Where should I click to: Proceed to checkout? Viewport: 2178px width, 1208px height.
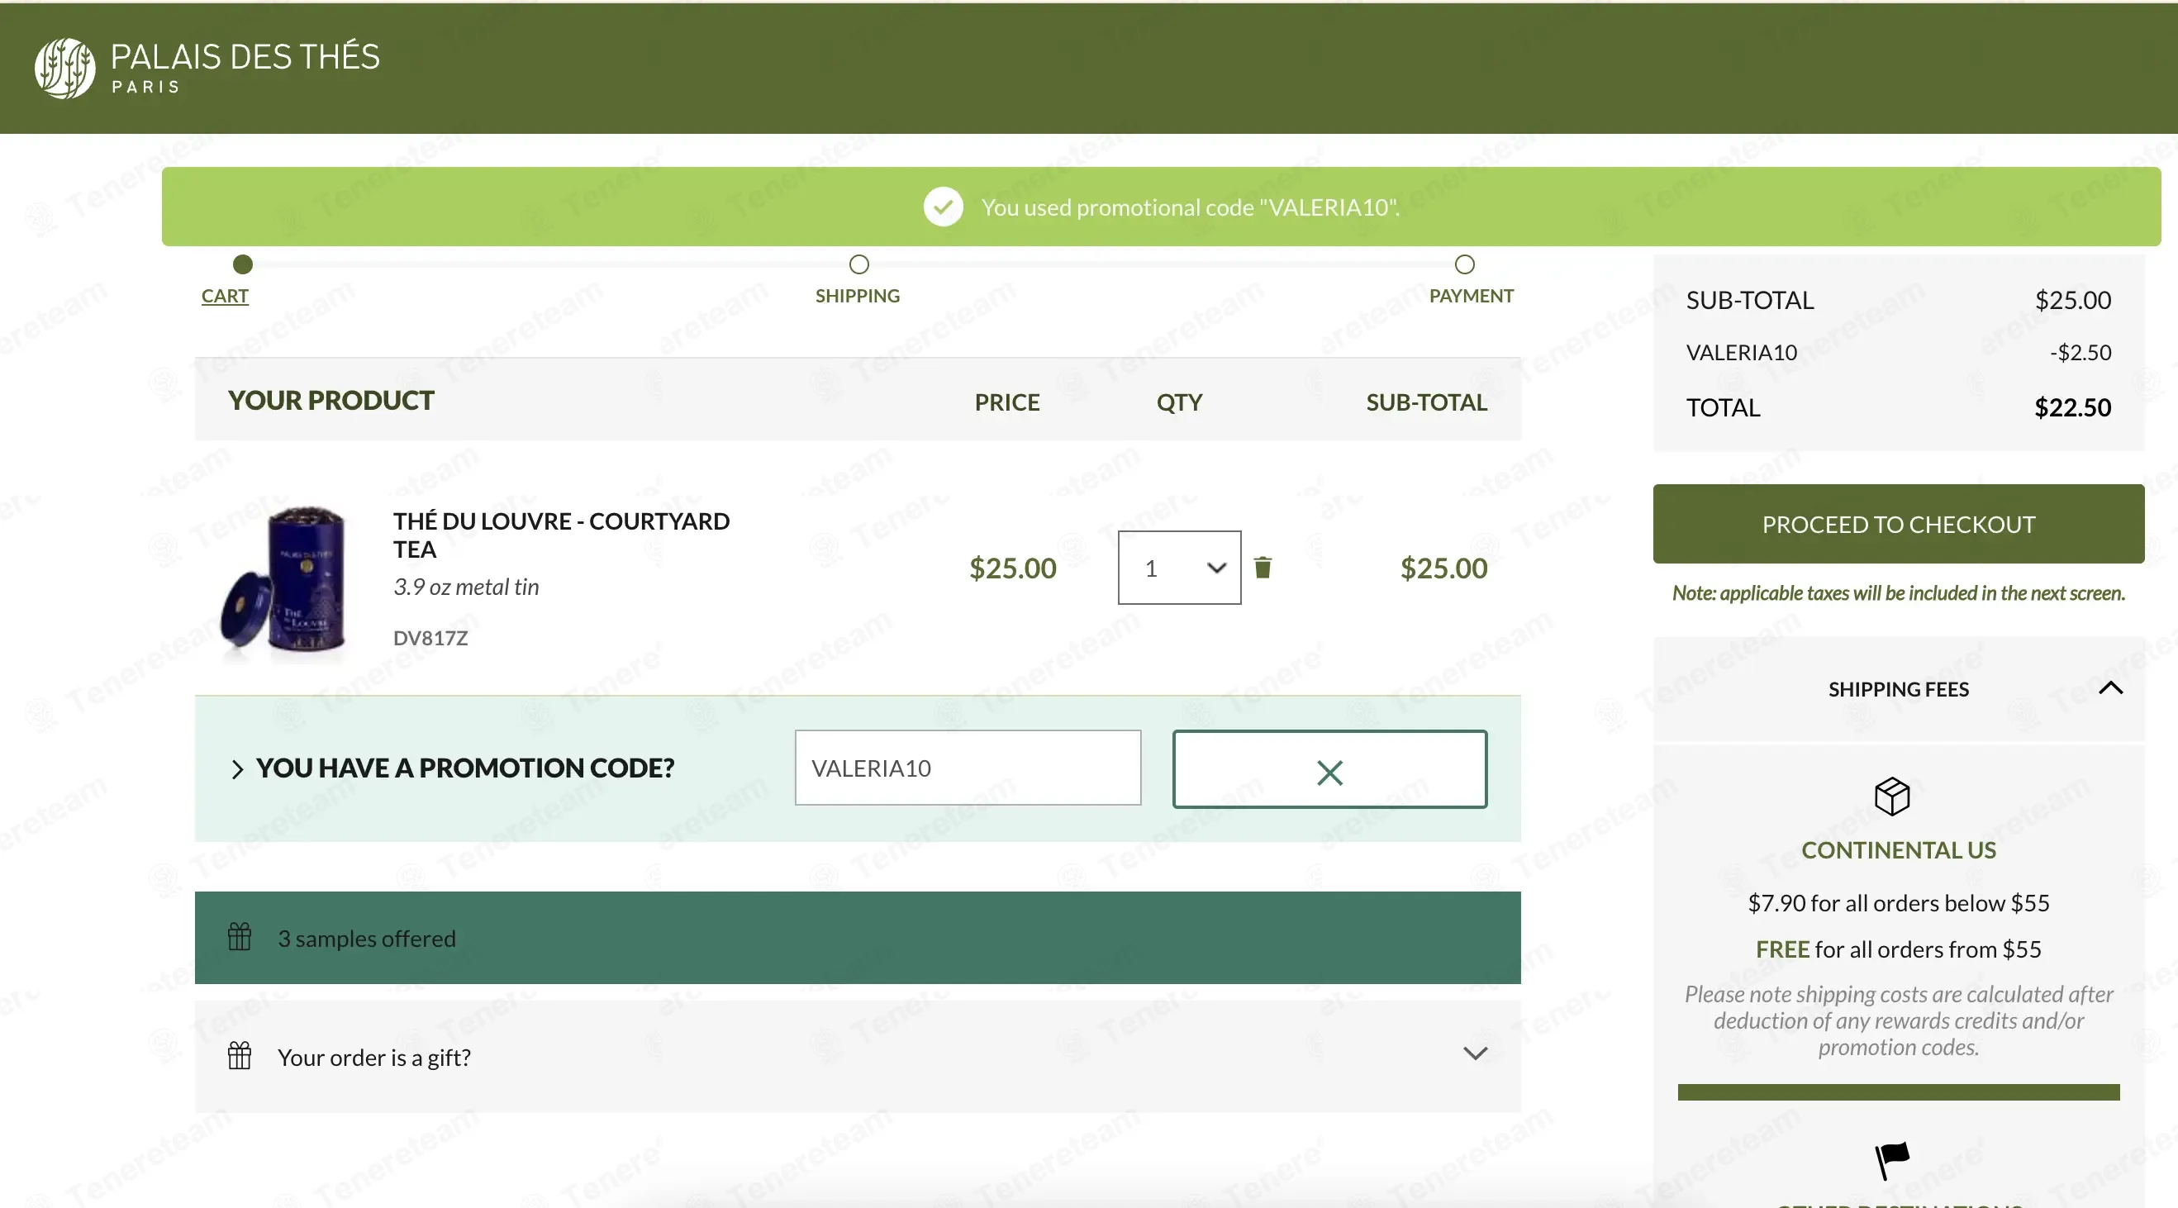(x=1898, y=524)
